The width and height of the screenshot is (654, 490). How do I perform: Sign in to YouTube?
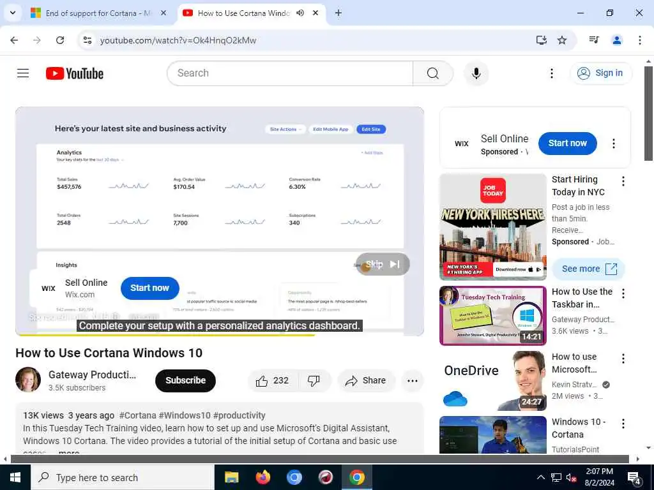(x=600, y=73)
